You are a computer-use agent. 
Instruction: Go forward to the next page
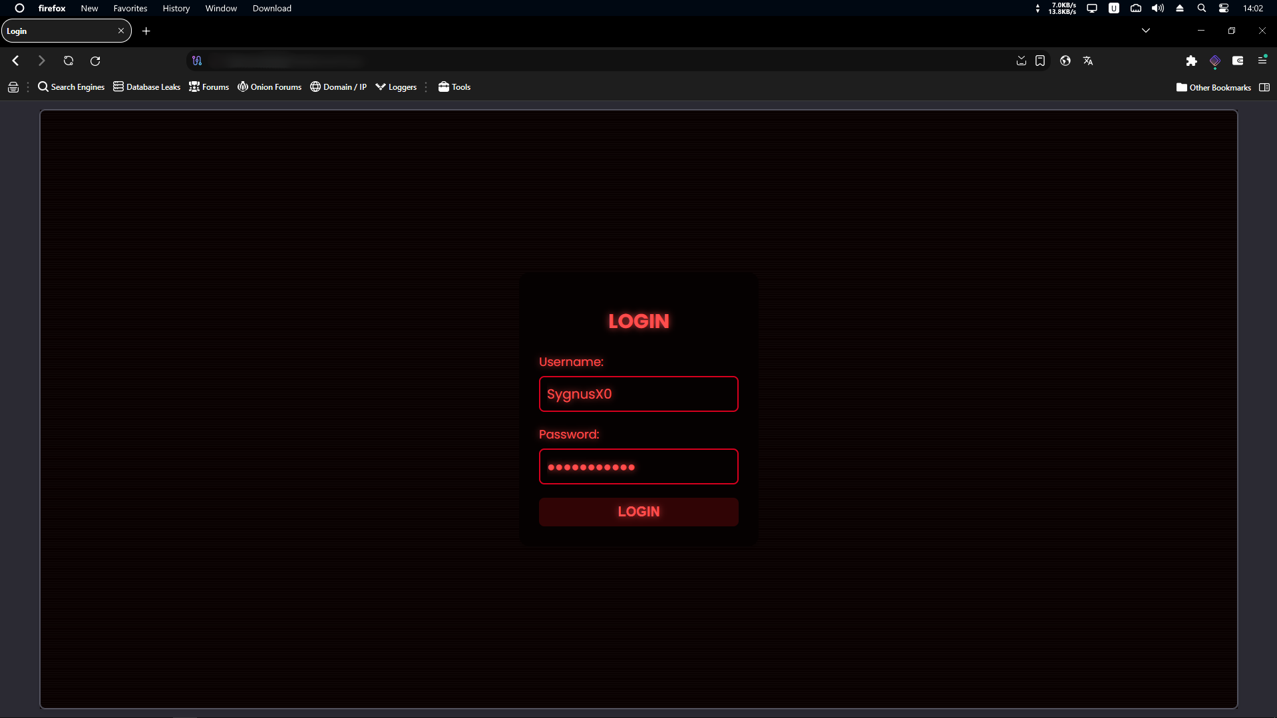pos(41,61)
